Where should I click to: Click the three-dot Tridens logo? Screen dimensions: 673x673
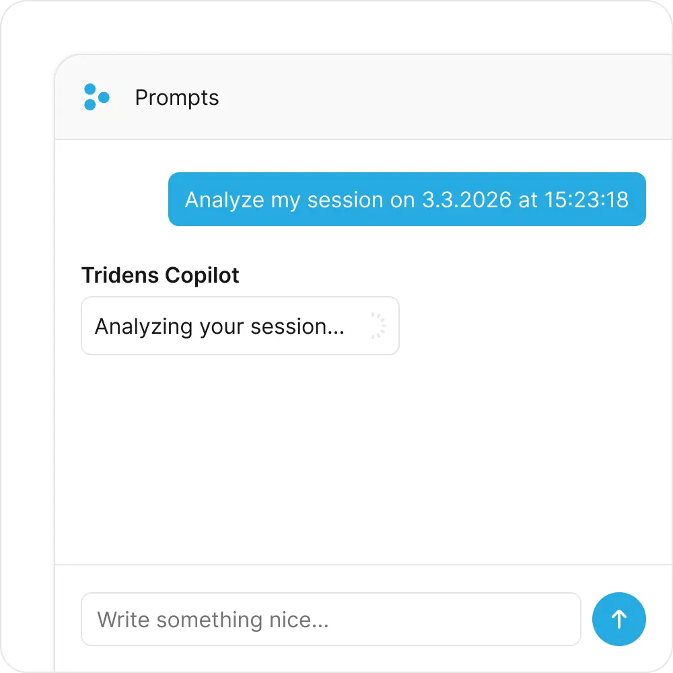[96, 97]
